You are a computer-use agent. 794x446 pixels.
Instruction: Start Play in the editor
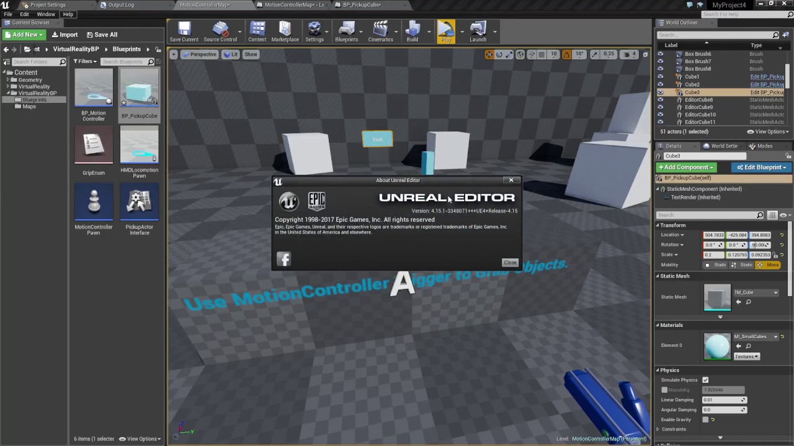(446, 32)
